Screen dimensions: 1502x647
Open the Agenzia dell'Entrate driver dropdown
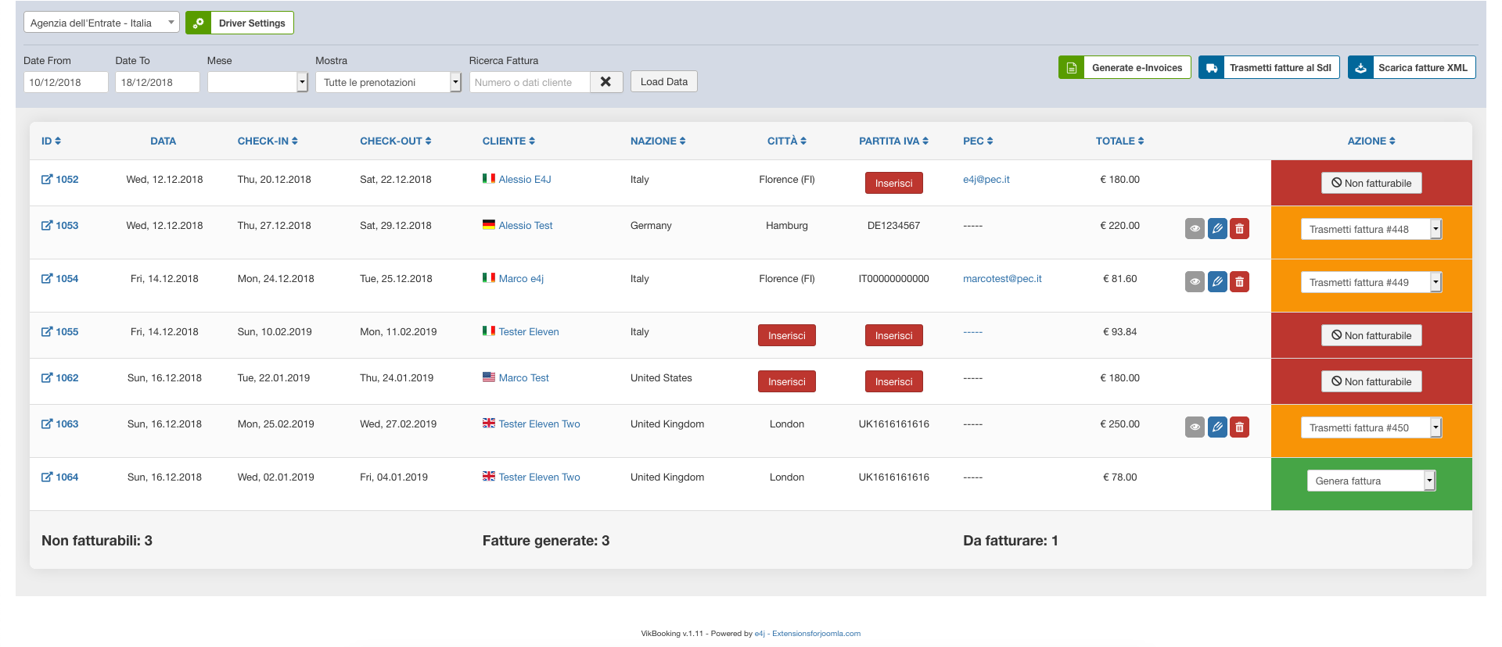(101, 23)
